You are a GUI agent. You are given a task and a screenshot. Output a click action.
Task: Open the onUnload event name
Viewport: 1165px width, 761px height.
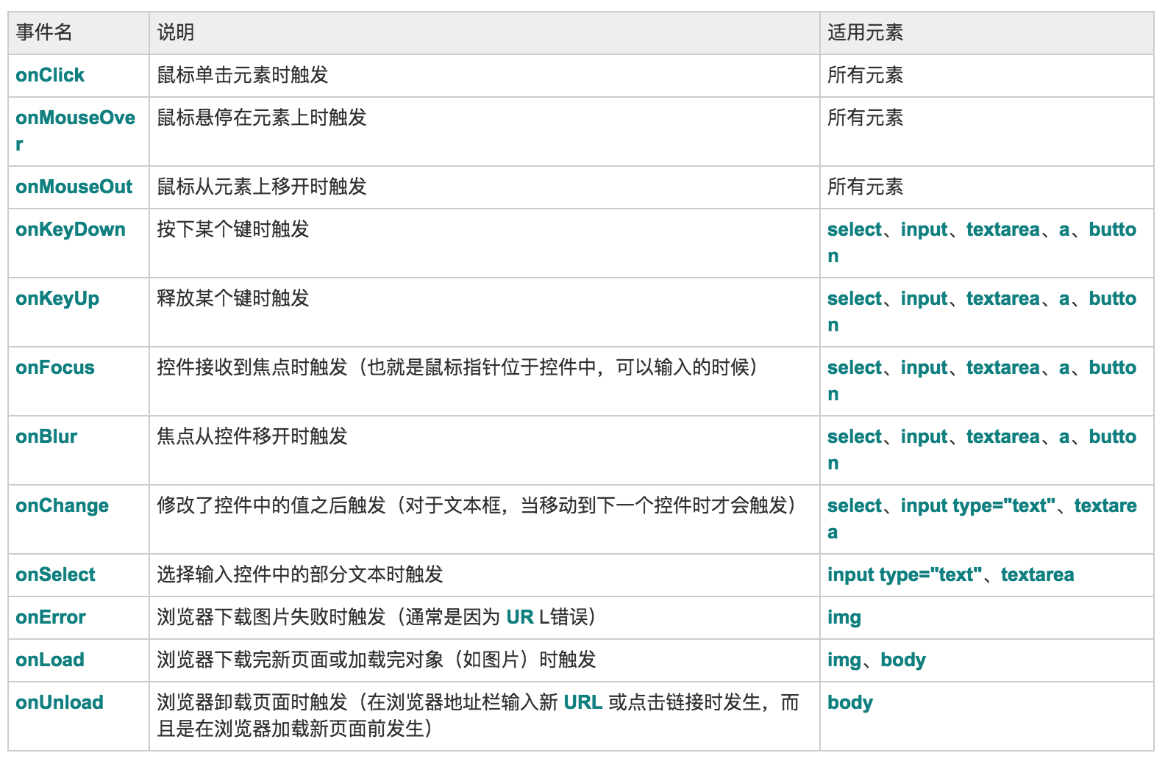pyautogui.click(x=60, y=703)
